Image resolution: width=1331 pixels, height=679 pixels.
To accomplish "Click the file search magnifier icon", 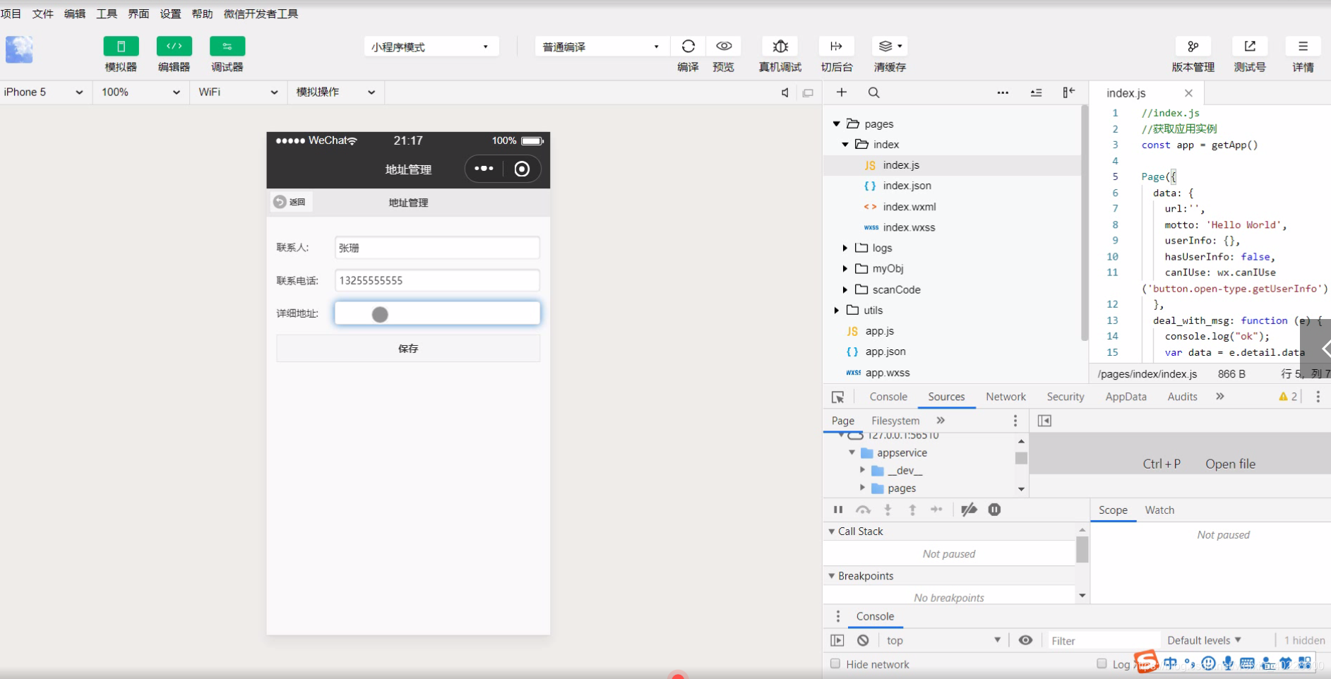I will 874,92.
